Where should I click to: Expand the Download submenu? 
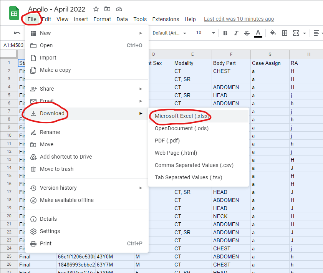[x=87, y=113]
